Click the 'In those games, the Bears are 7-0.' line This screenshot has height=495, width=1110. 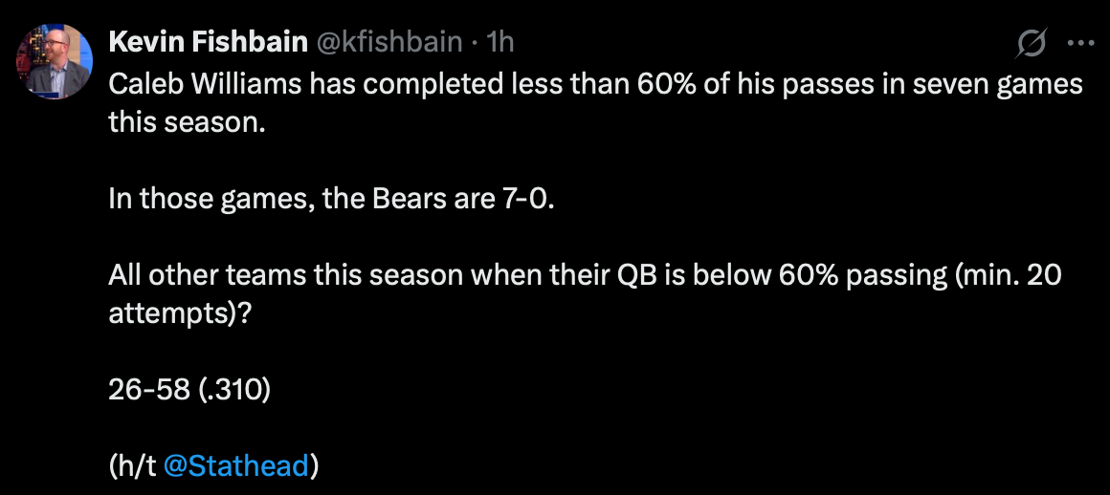click(332, 200)
